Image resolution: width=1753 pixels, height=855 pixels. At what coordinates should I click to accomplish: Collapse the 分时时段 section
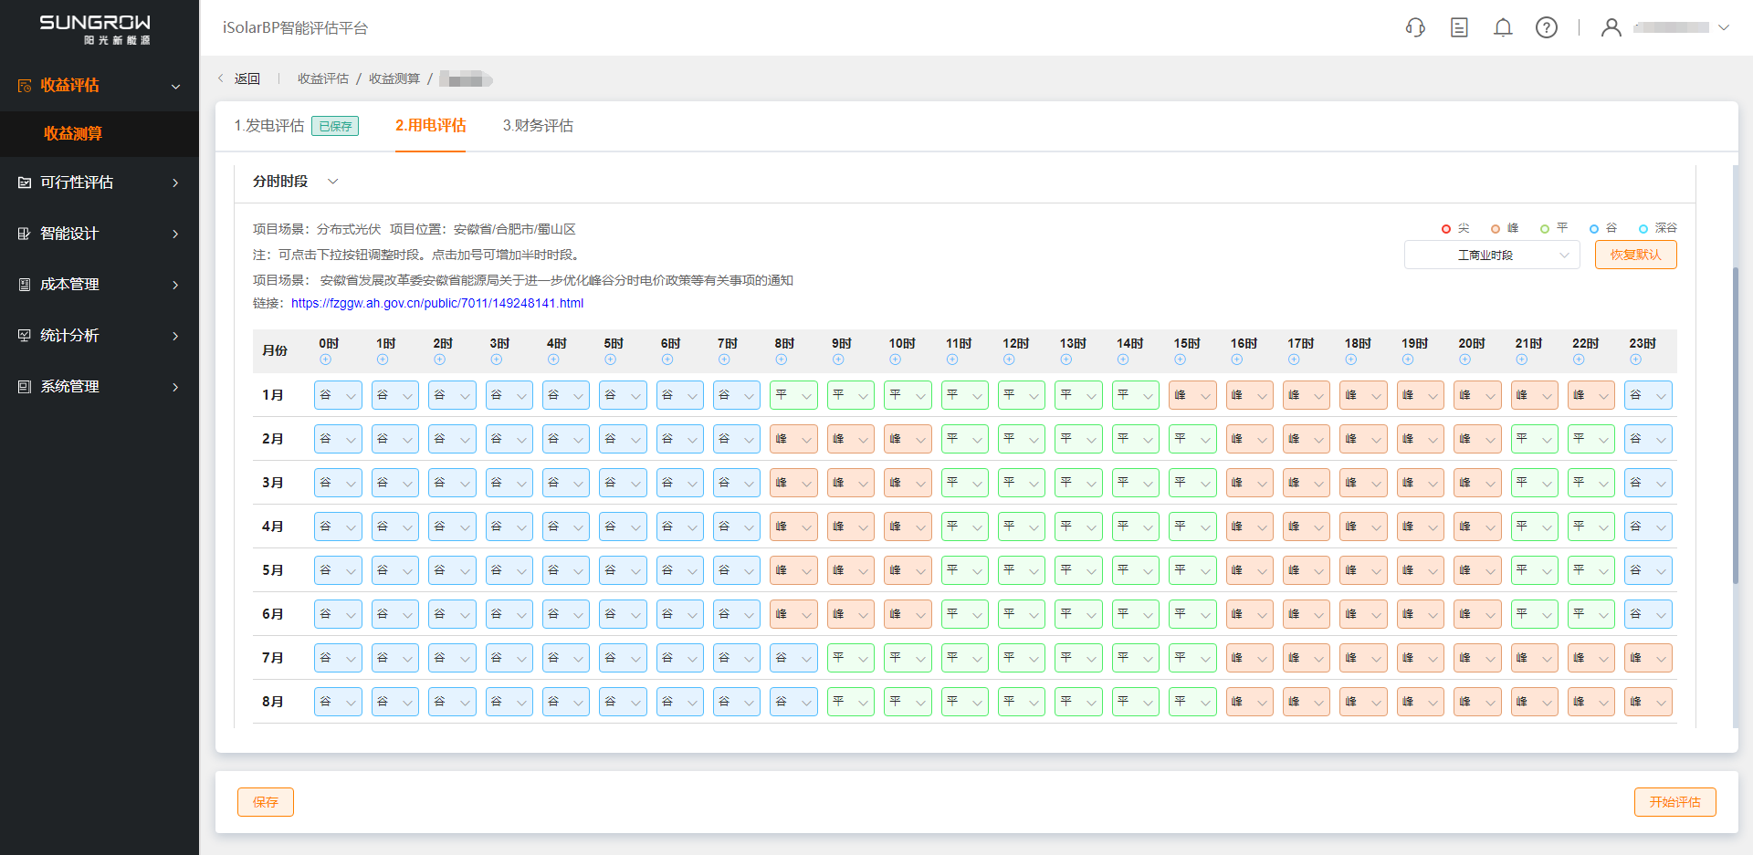(x=333, y=182)
